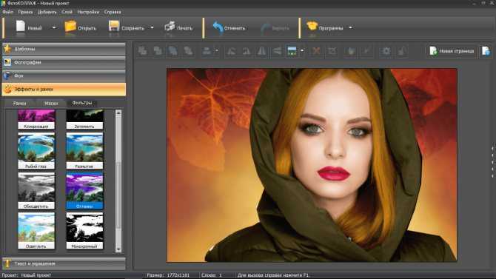The image size is (496, 279).
Task: Click the Новая страница button
Action: [x=452, y=51]
